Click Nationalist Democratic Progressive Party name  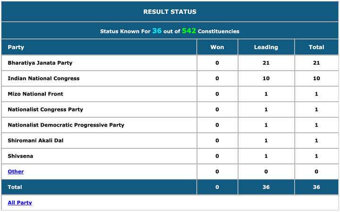click(x=66, y=125)
